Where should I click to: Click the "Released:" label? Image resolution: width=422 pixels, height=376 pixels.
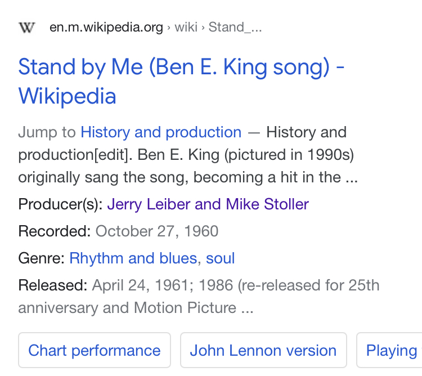(52, 285)
